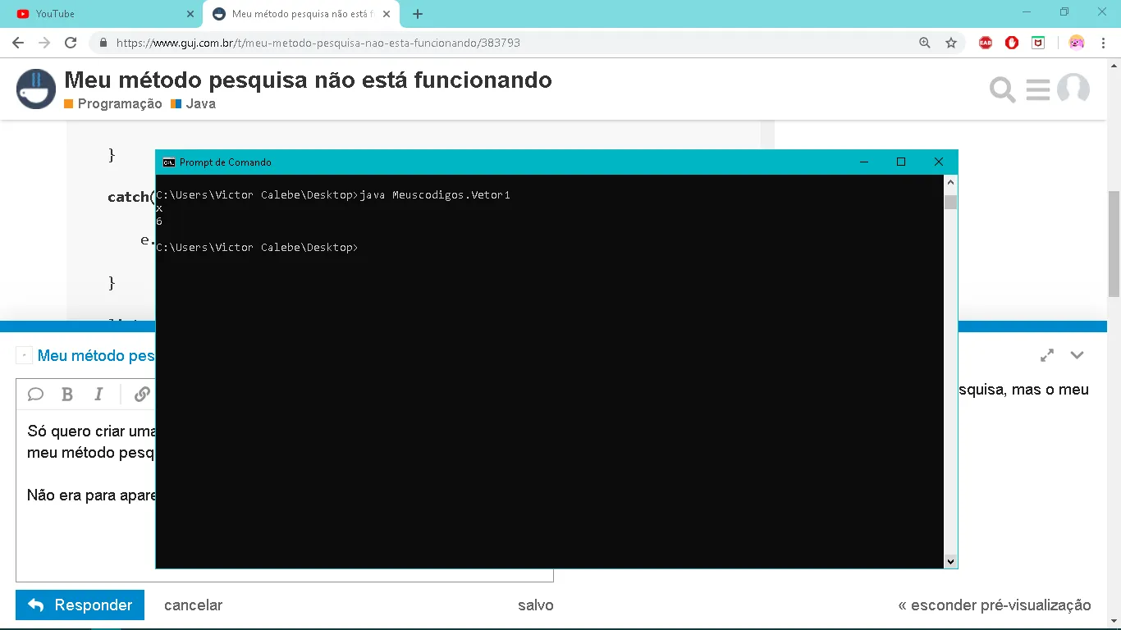
Task: Maximize the Prompt de Comando window
Action: point(901,162)
